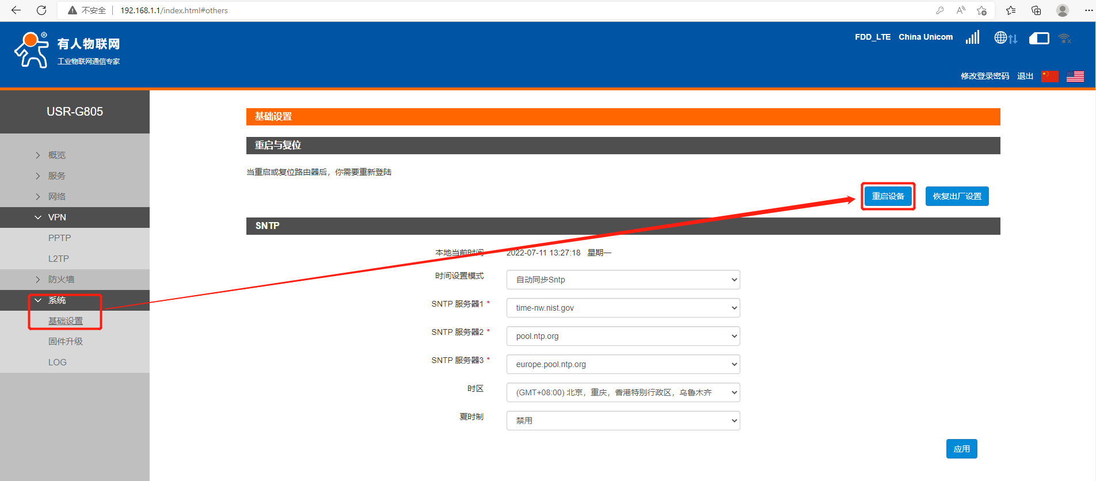The height and width of the screenshot is (481, 1096).
Task: Click the 重启设备 button
Action: [888, 196]
